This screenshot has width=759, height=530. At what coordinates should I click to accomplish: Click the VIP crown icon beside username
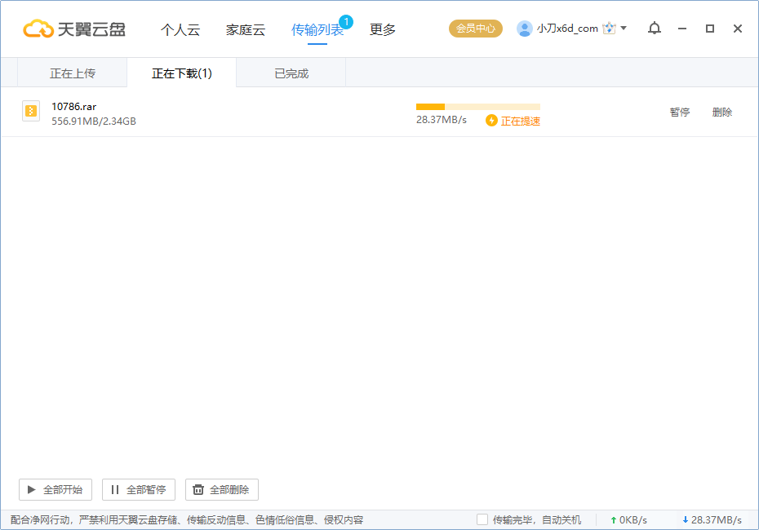click(609, 28)
